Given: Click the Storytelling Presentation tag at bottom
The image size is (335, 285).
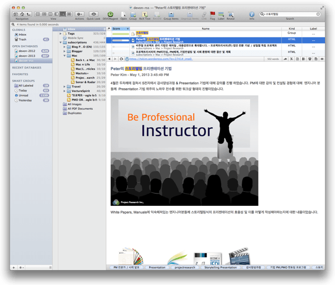Looking at the screenshot, I should pos(220,267).
